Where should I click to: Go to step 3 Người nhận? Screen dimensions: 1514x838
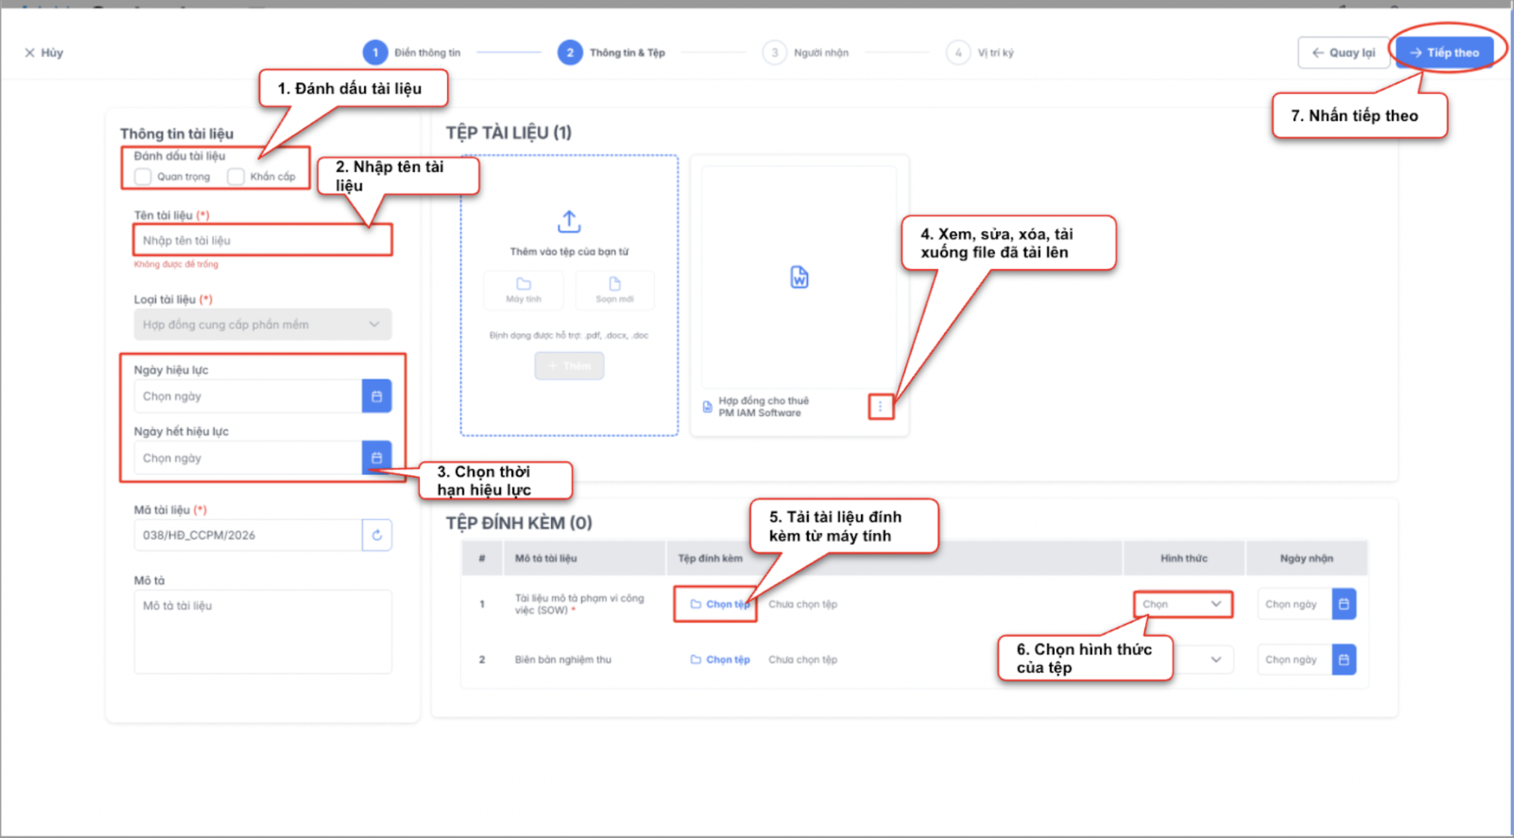pyautogui.click(x=774, y=52)
